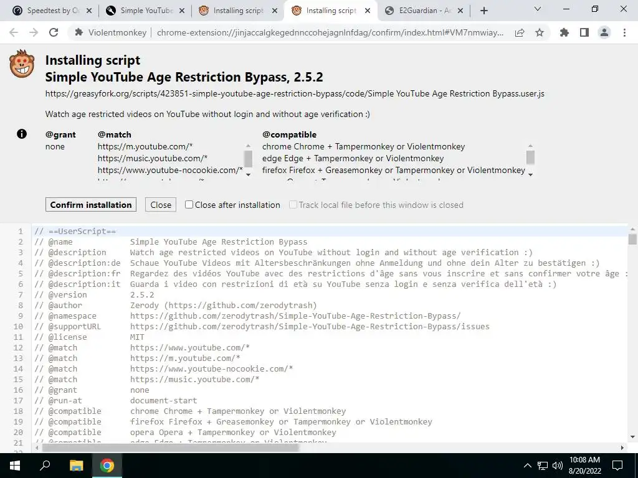This screenshot has width=638, height=478.
Task: Toggle the browser side panel icon
Action: [x=584, y=32]
